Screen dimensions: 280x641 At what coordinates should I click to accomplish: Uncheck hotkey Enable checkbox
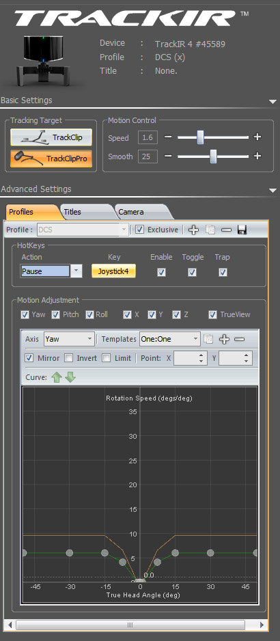(161, 272)
